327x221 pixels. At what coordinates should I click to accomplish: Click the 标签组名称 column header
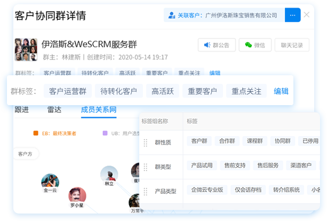pyautogui.click(x=155, y=121)
